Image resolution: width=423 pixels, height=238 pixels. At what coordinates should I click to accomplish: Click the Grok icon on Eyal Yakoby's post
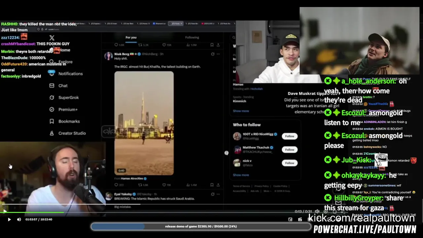212,194
